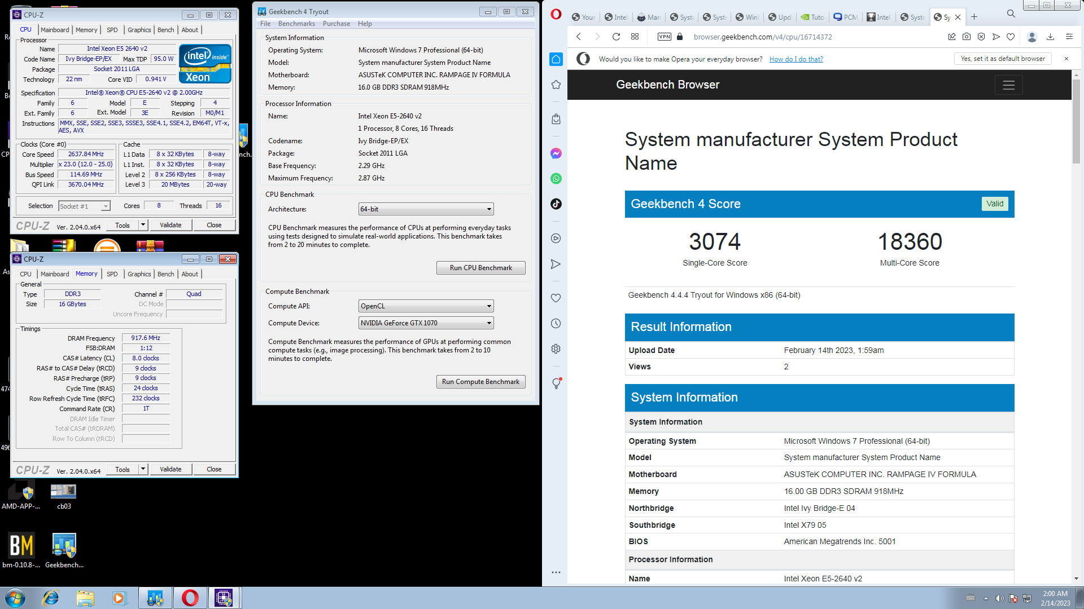
Task: Switch to the PCM browser tab
Action: tap(845, 17)
